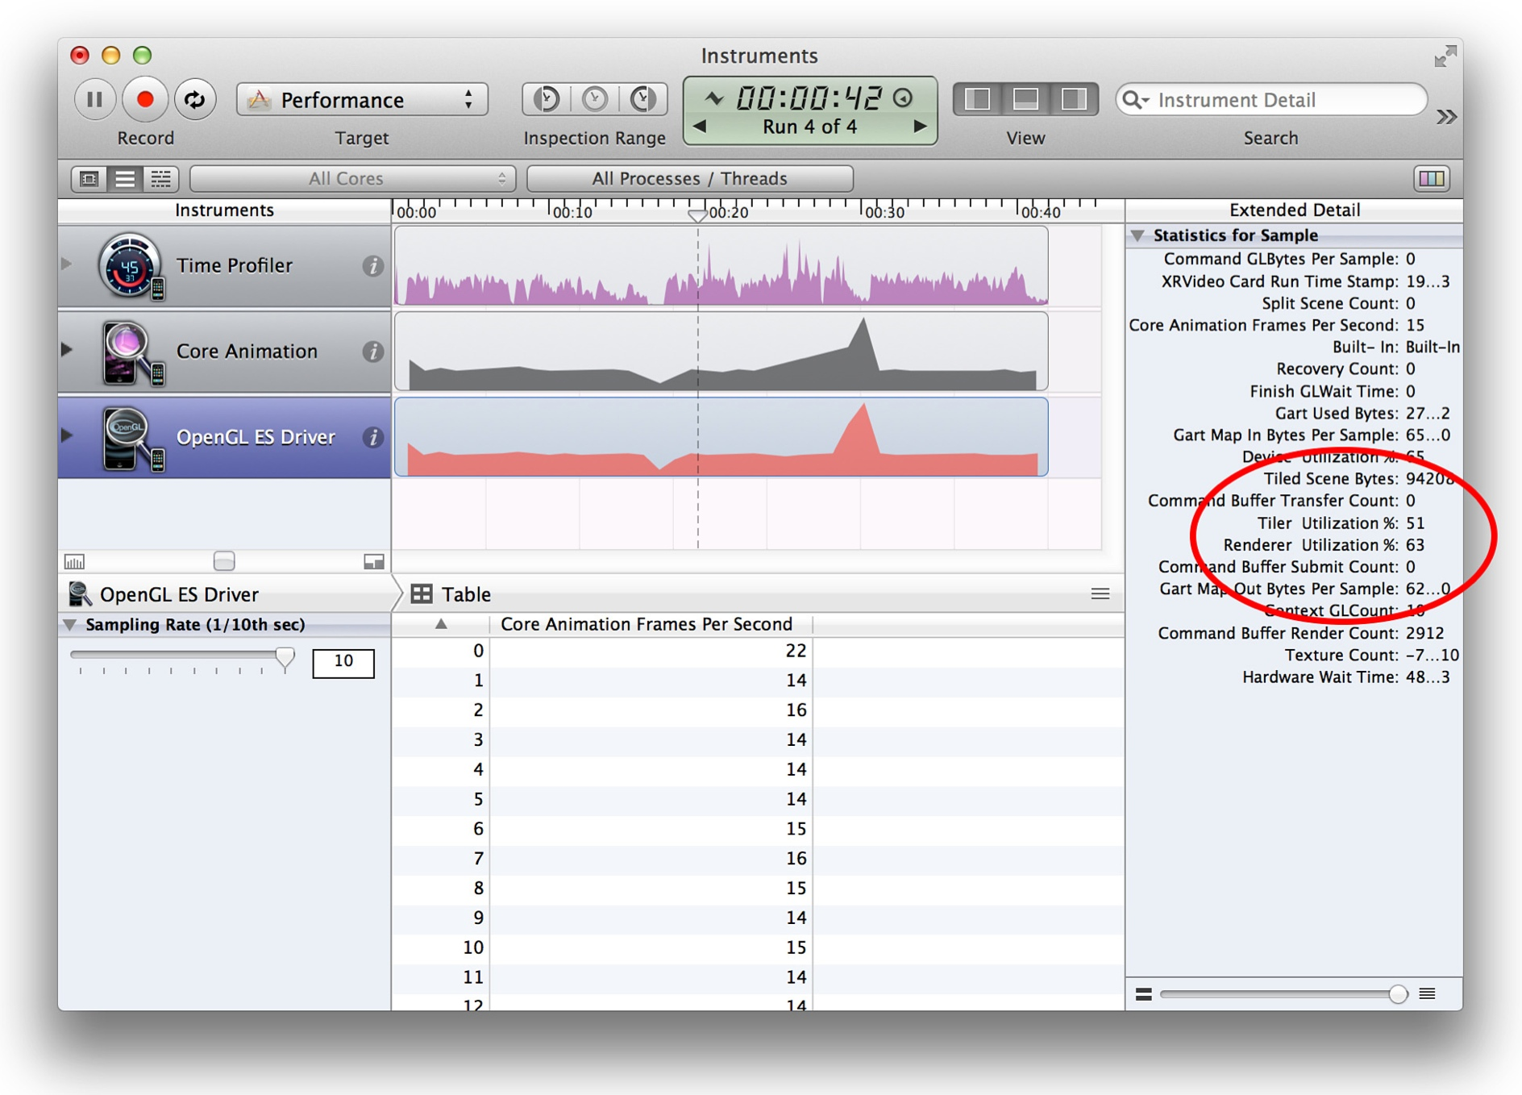Collapse the Sampling Rate section

[x=70, y=625]
